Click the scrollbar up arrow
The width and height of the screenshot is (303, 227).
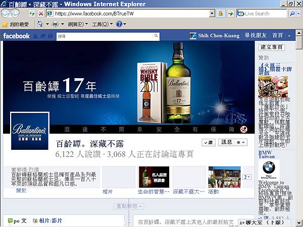click(x=299, y=33)
